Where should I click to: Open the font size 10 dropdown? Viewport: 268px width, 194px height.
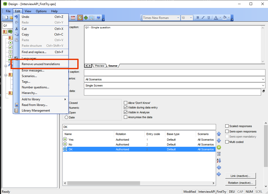[x=191, y=18]
